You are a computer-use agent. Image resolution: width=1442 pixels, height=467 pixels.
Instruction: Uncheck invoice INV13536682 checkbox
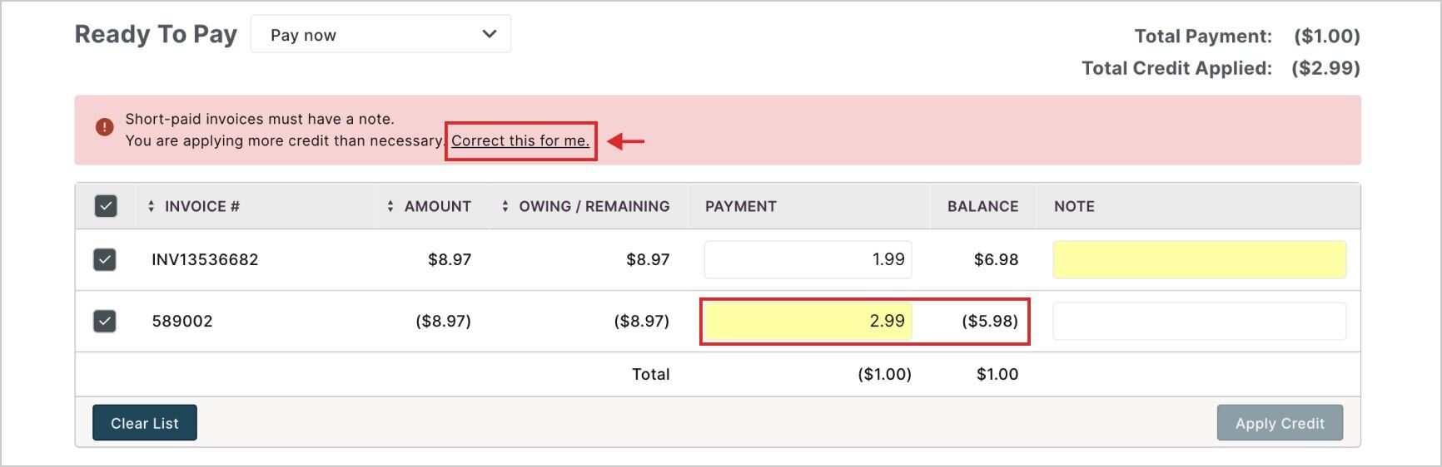click(105, 259)
